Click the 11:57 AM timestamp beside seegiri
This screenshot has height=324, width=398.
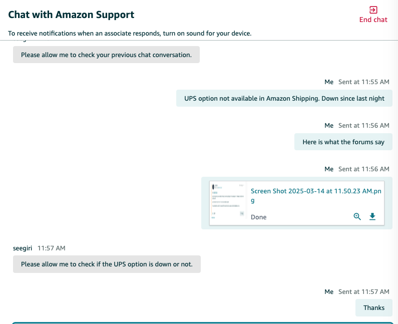coord(52,248)
